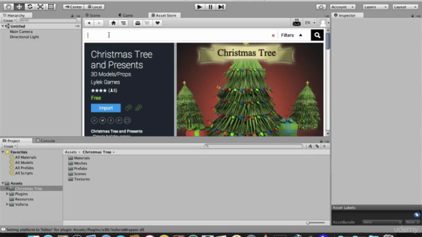Switch to the Scene tab
Screen dimensions: 422x237
point(93,15)
